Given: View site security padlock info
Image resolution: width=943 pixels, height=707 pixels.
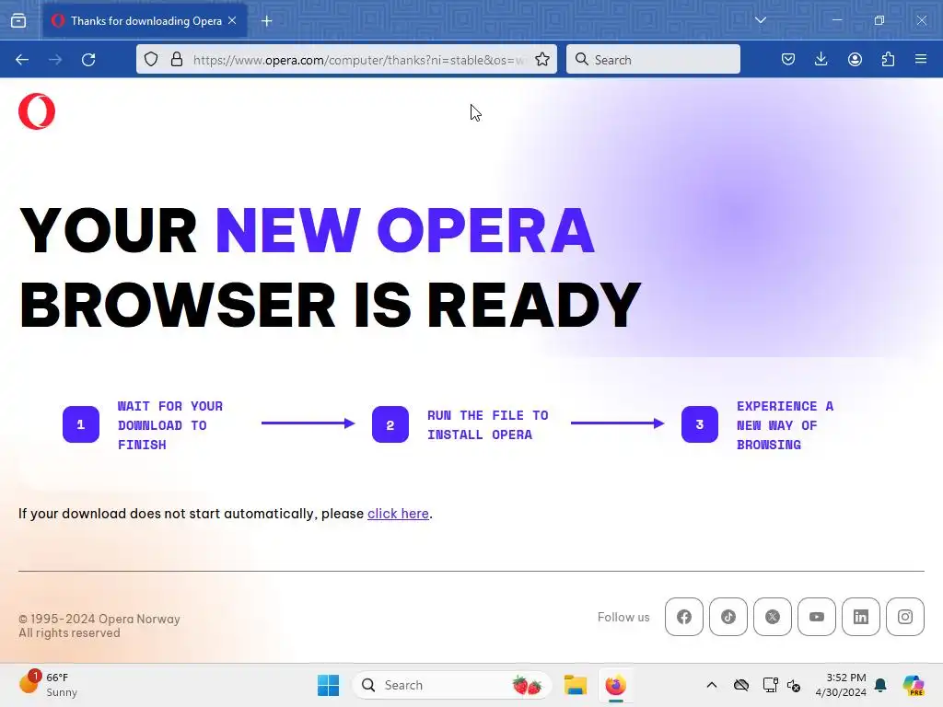Looking at the screenshot, I should click(176, 59).
